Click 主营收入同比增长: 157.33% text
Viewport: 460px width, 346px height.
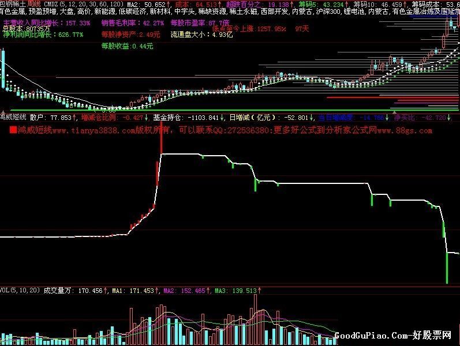(x=47, y=23)
